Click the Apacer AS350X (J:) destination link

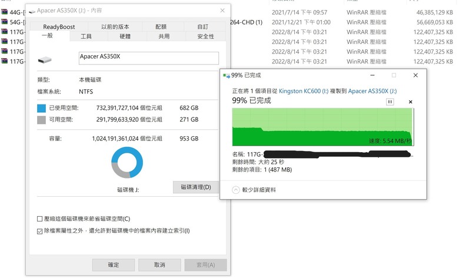point(372,91)
